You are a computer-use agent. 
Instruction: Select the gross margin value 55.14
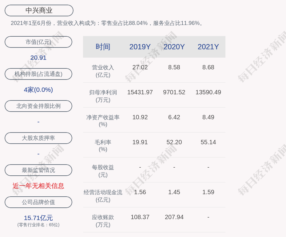pos(208,142)
